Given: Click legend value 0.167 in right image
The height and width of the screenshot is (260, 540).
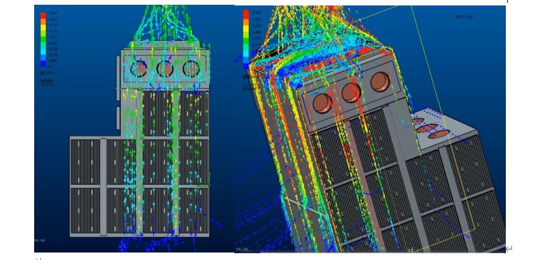Looking at the screenshot, I should [x=257, y=38].
